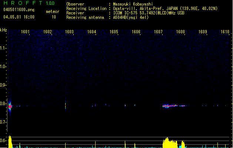
Task: Click the meteor count label
Action: [53, 11]
